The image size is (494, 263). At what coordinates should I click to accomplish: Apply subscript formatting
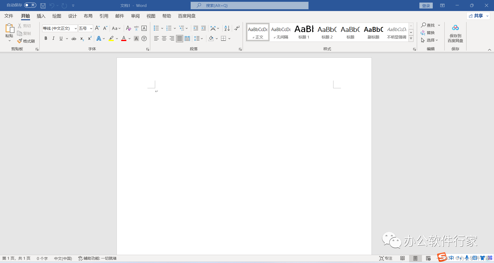[x=82, y=38]
